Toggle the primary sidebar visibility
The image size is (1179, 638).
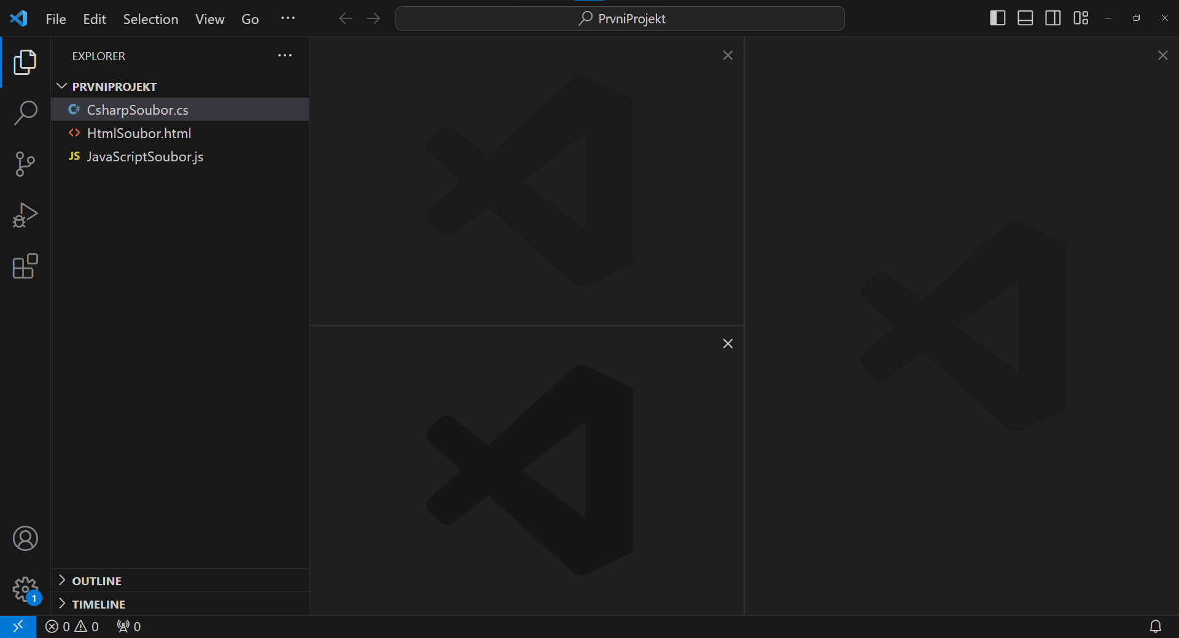997,18
